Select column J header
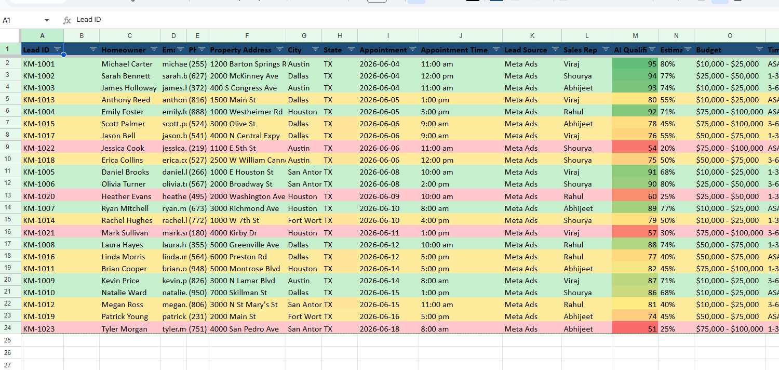The width and height of the screenshot is (779, 370). (461, 35)
